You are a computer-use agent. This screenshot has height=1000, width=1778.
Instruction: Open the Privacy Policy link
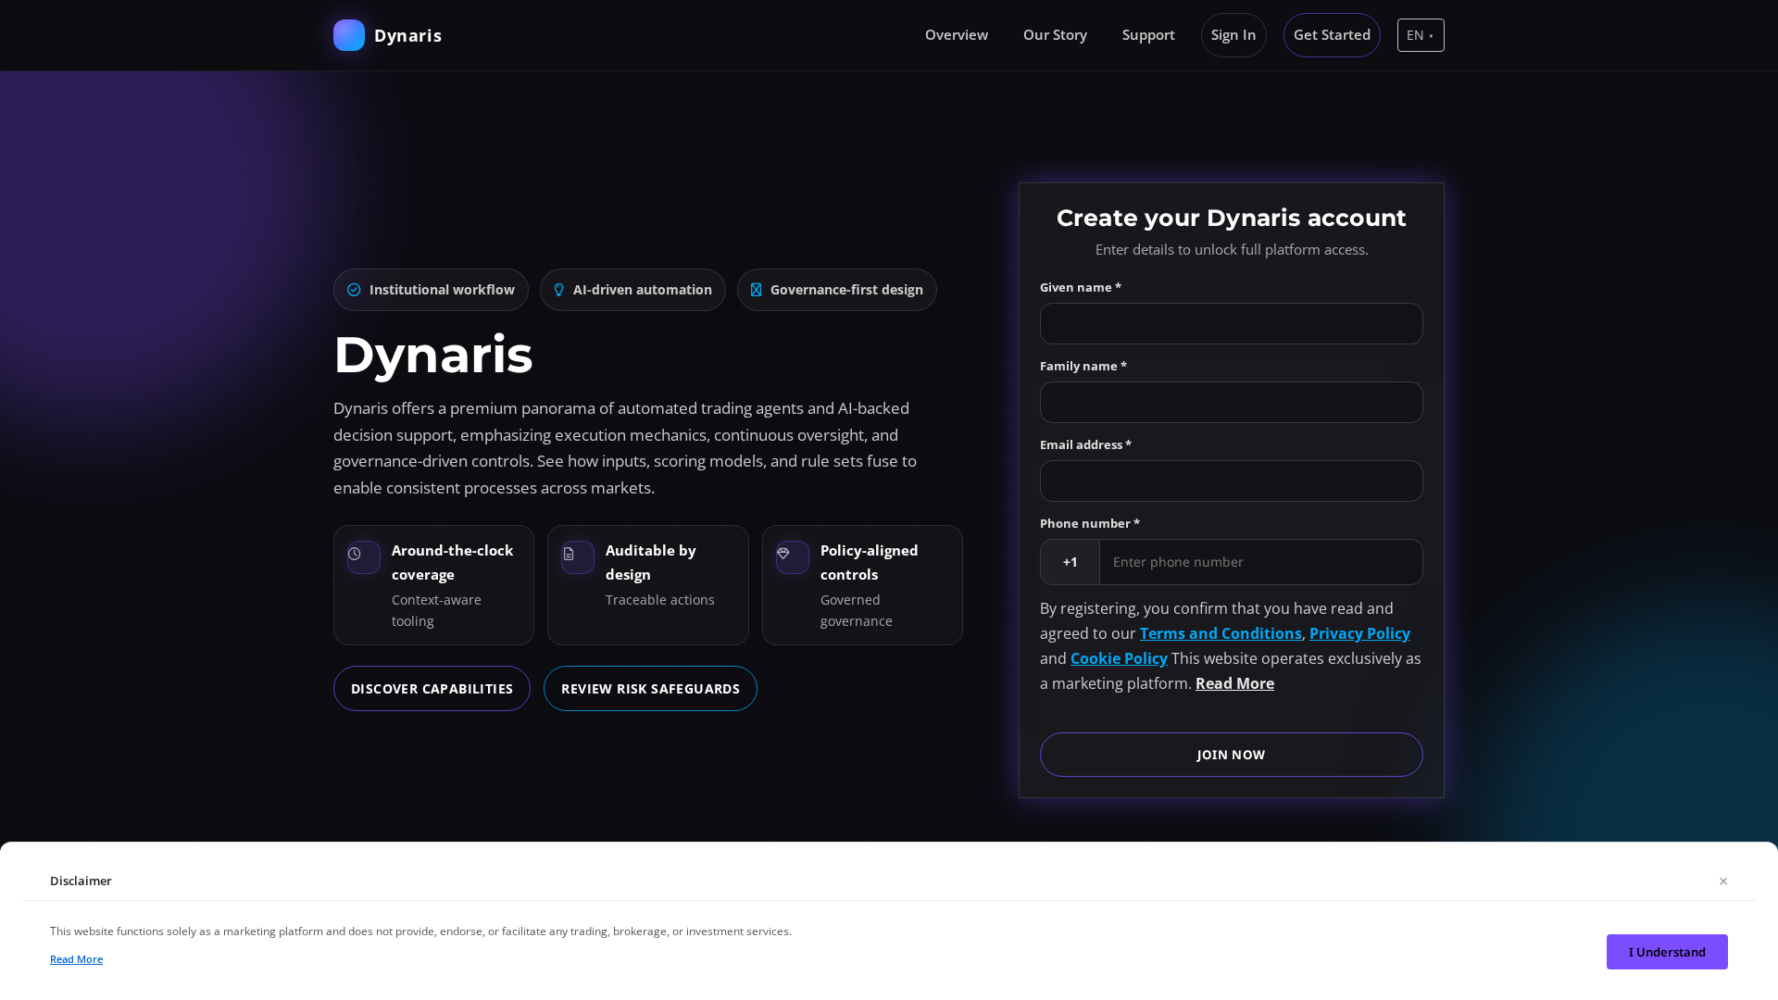tap(1359, 633)
